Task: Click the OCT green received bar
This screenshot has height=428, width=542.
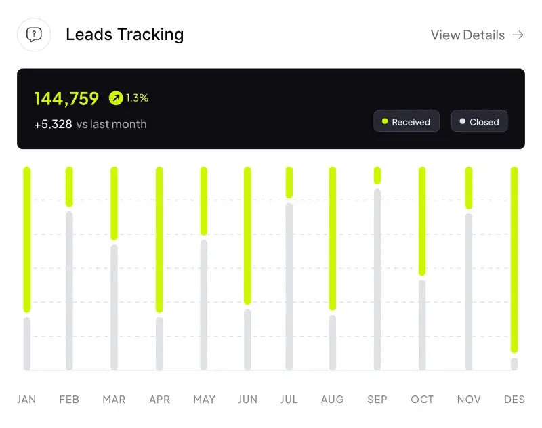Action: (x=422, y=221)
